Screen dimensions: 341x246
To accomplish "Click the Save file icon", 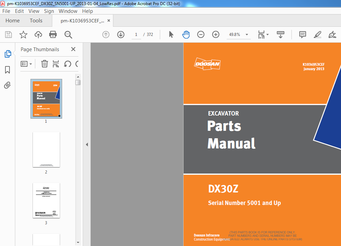I will click(x=8, y=35).
